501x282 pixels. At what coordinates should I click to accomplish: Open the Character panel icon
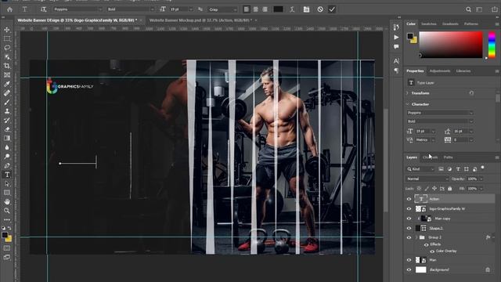(396, 61)
